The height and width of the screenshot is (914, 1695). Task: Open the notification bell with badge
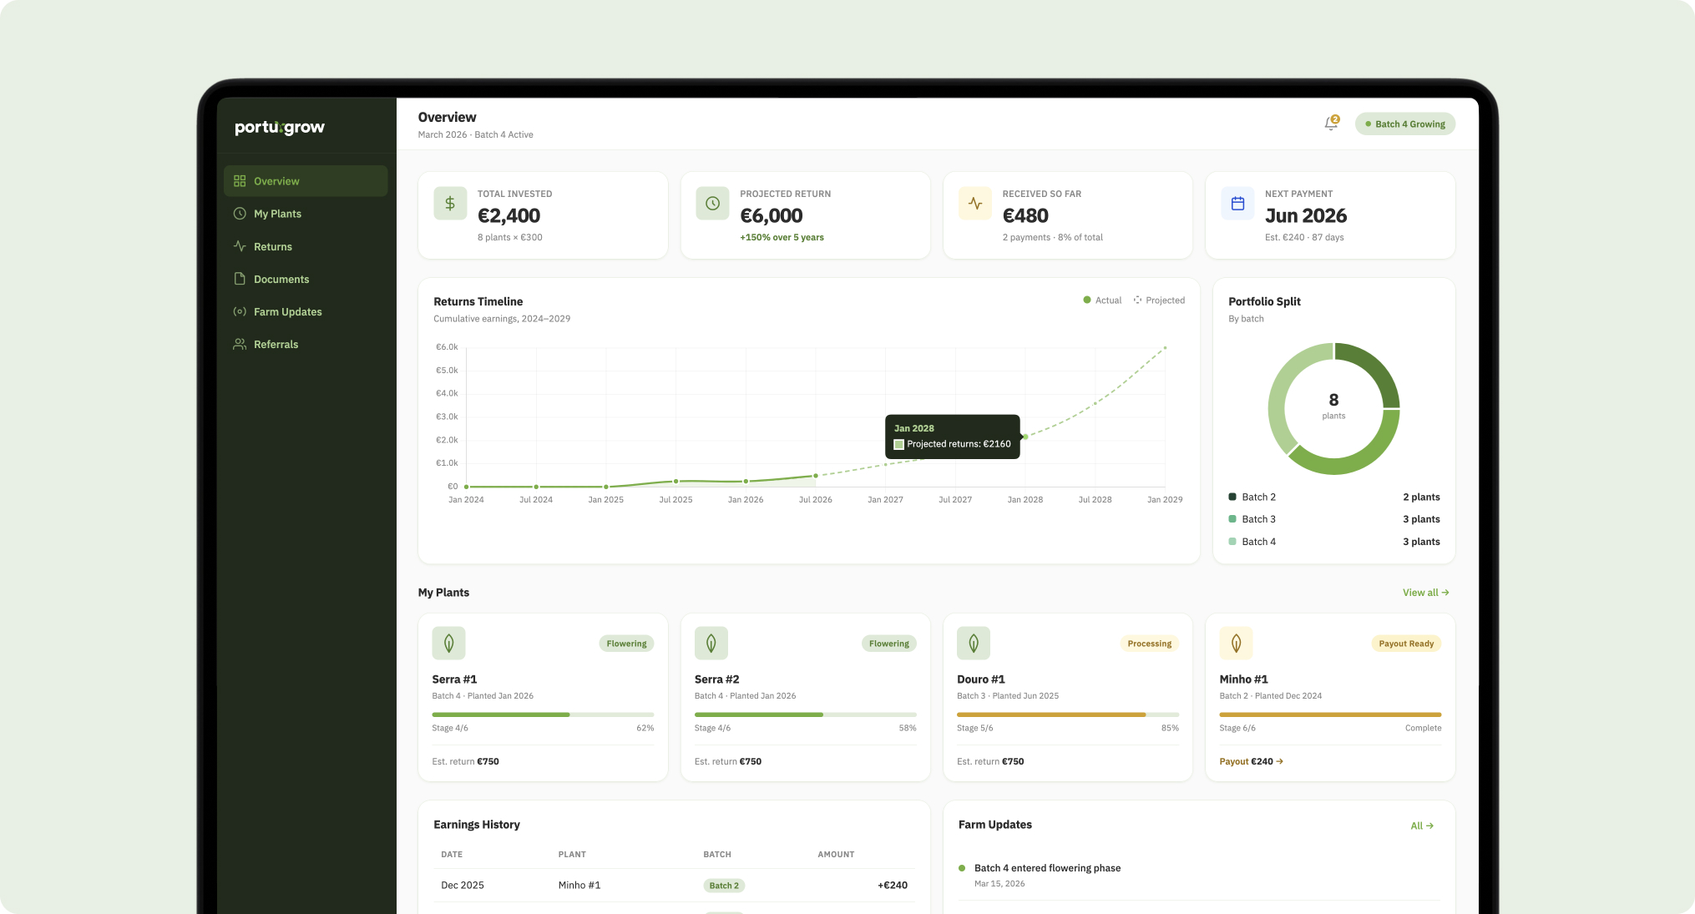coord(1330,123)
